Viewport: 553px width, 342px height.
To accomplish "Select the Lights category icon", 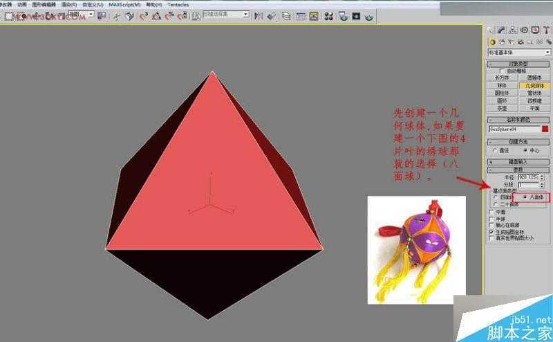I will point(511,42).
